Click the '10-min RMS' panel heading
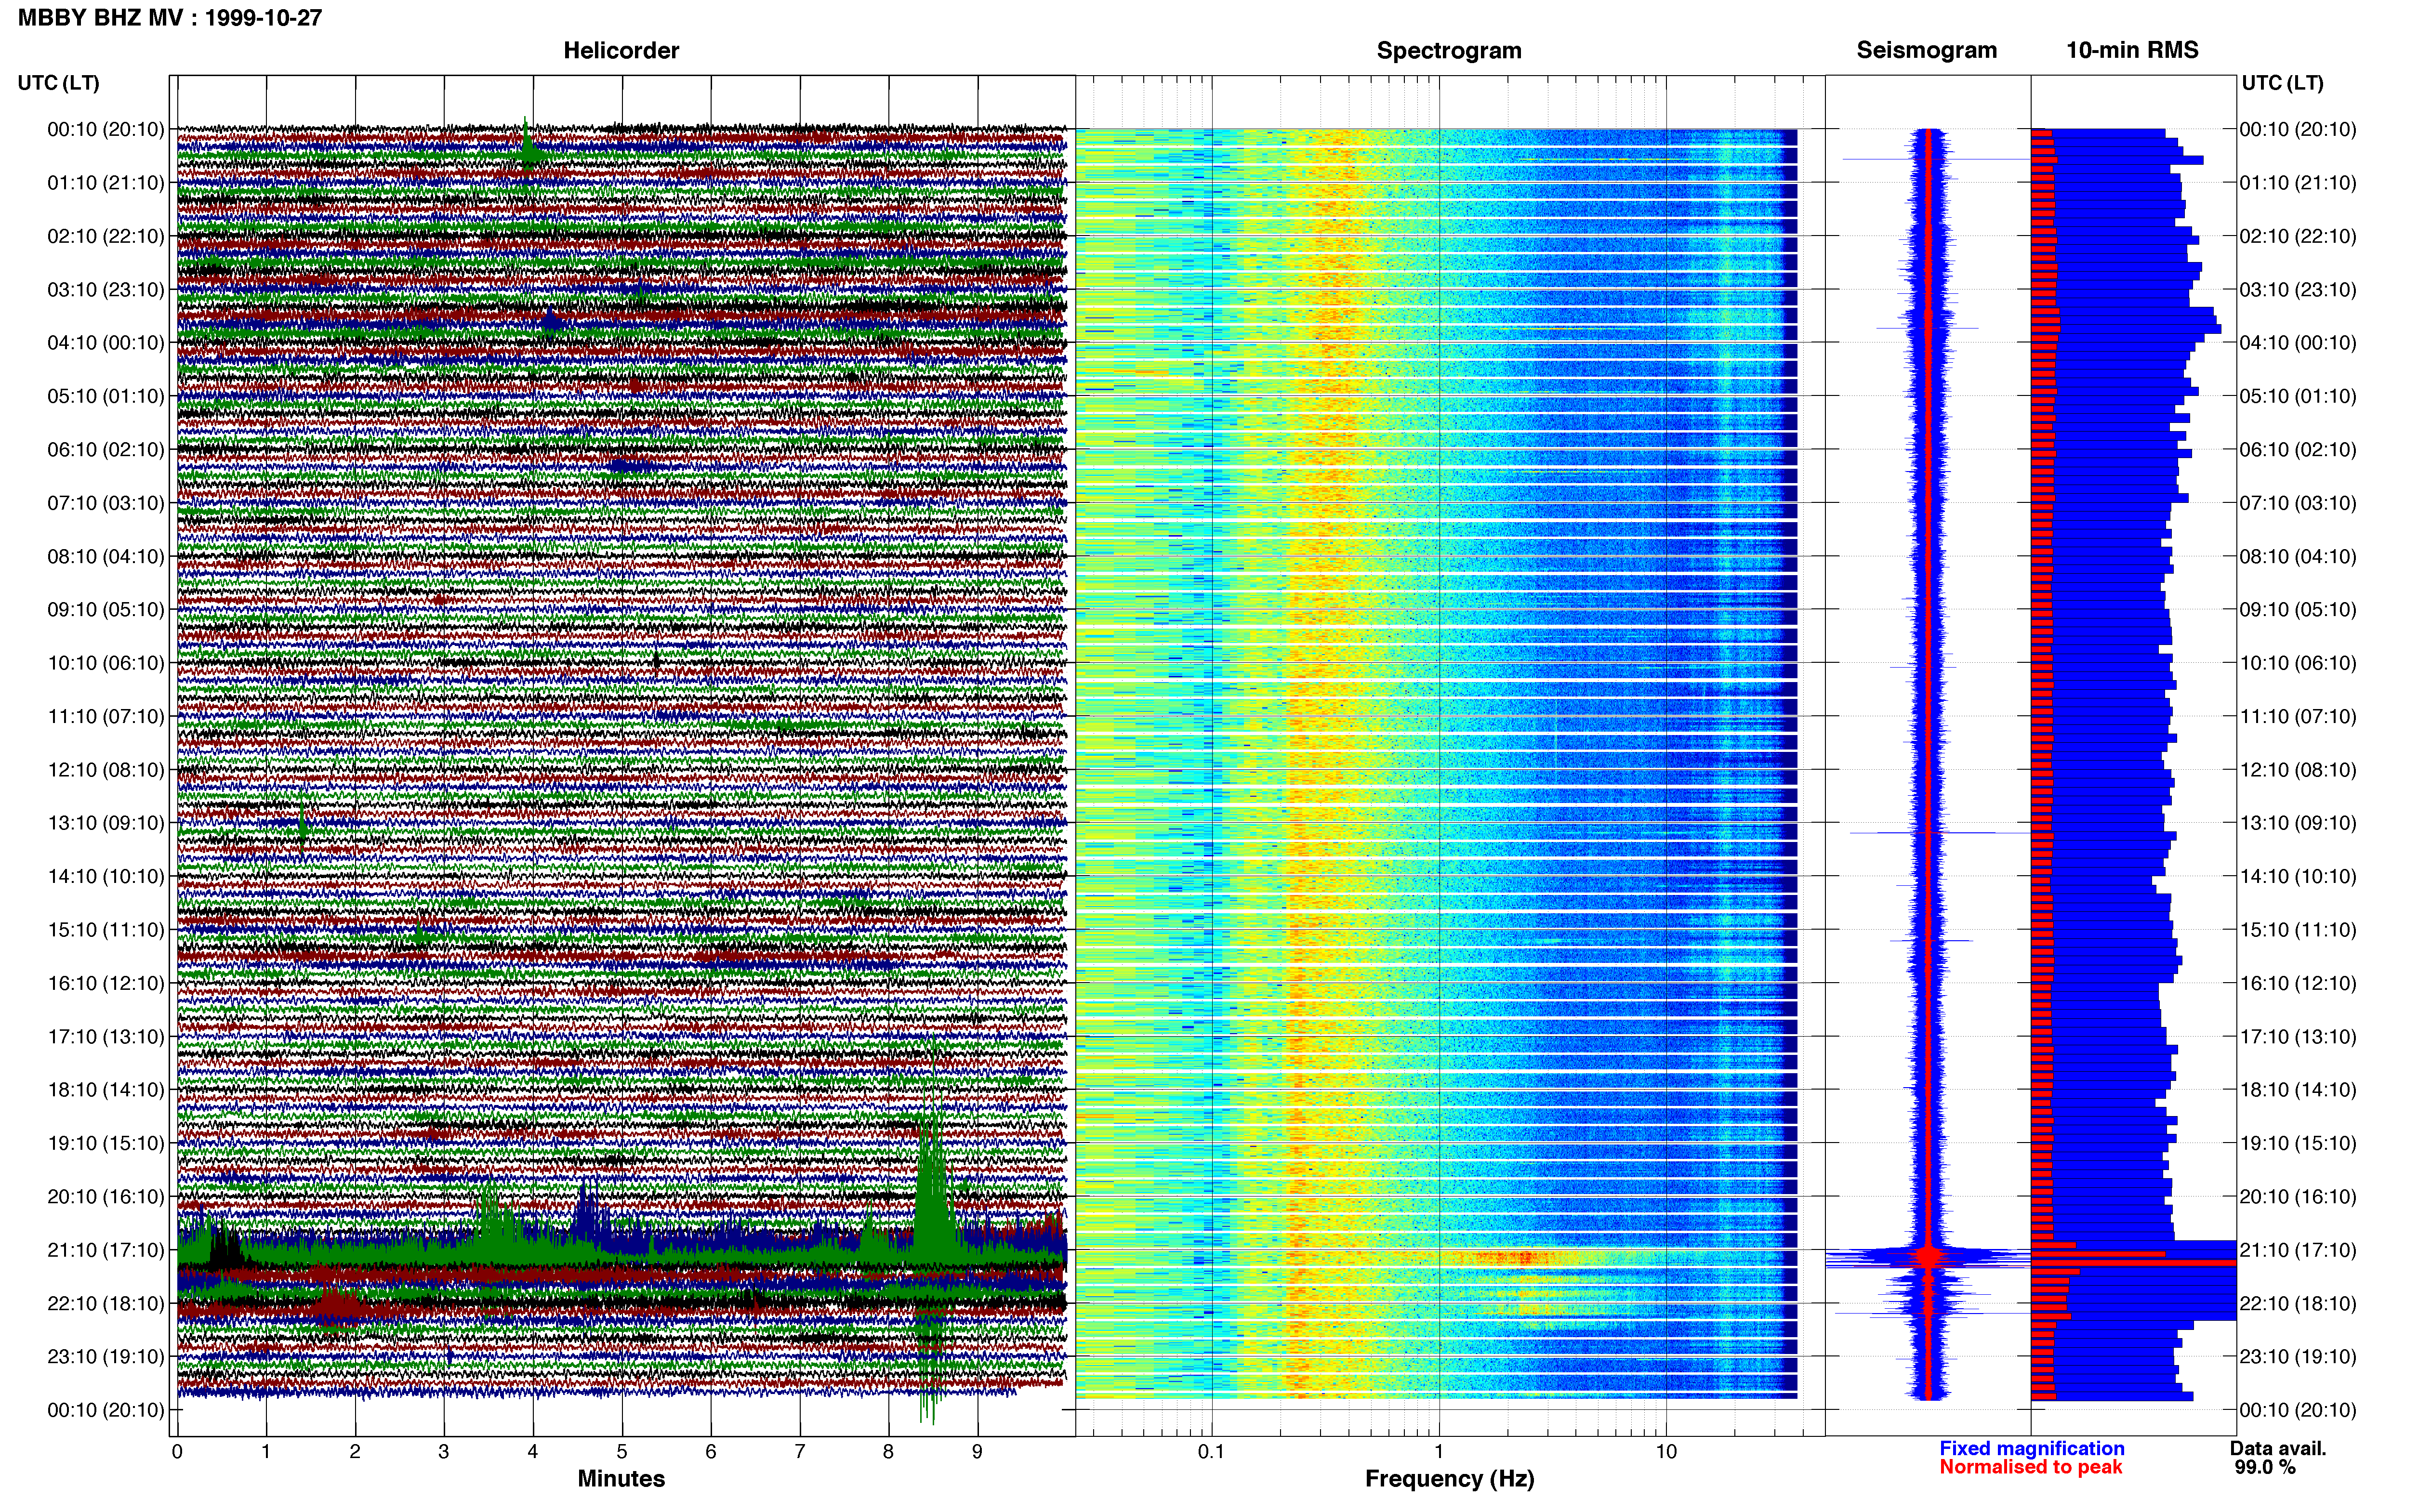This screenshot has width=2418, height=1512. point(2132,50)
